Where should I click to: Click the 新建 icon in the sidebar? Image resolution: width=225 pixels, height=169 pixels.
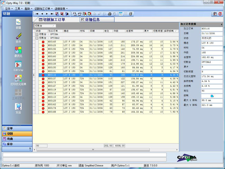point(18,22)
